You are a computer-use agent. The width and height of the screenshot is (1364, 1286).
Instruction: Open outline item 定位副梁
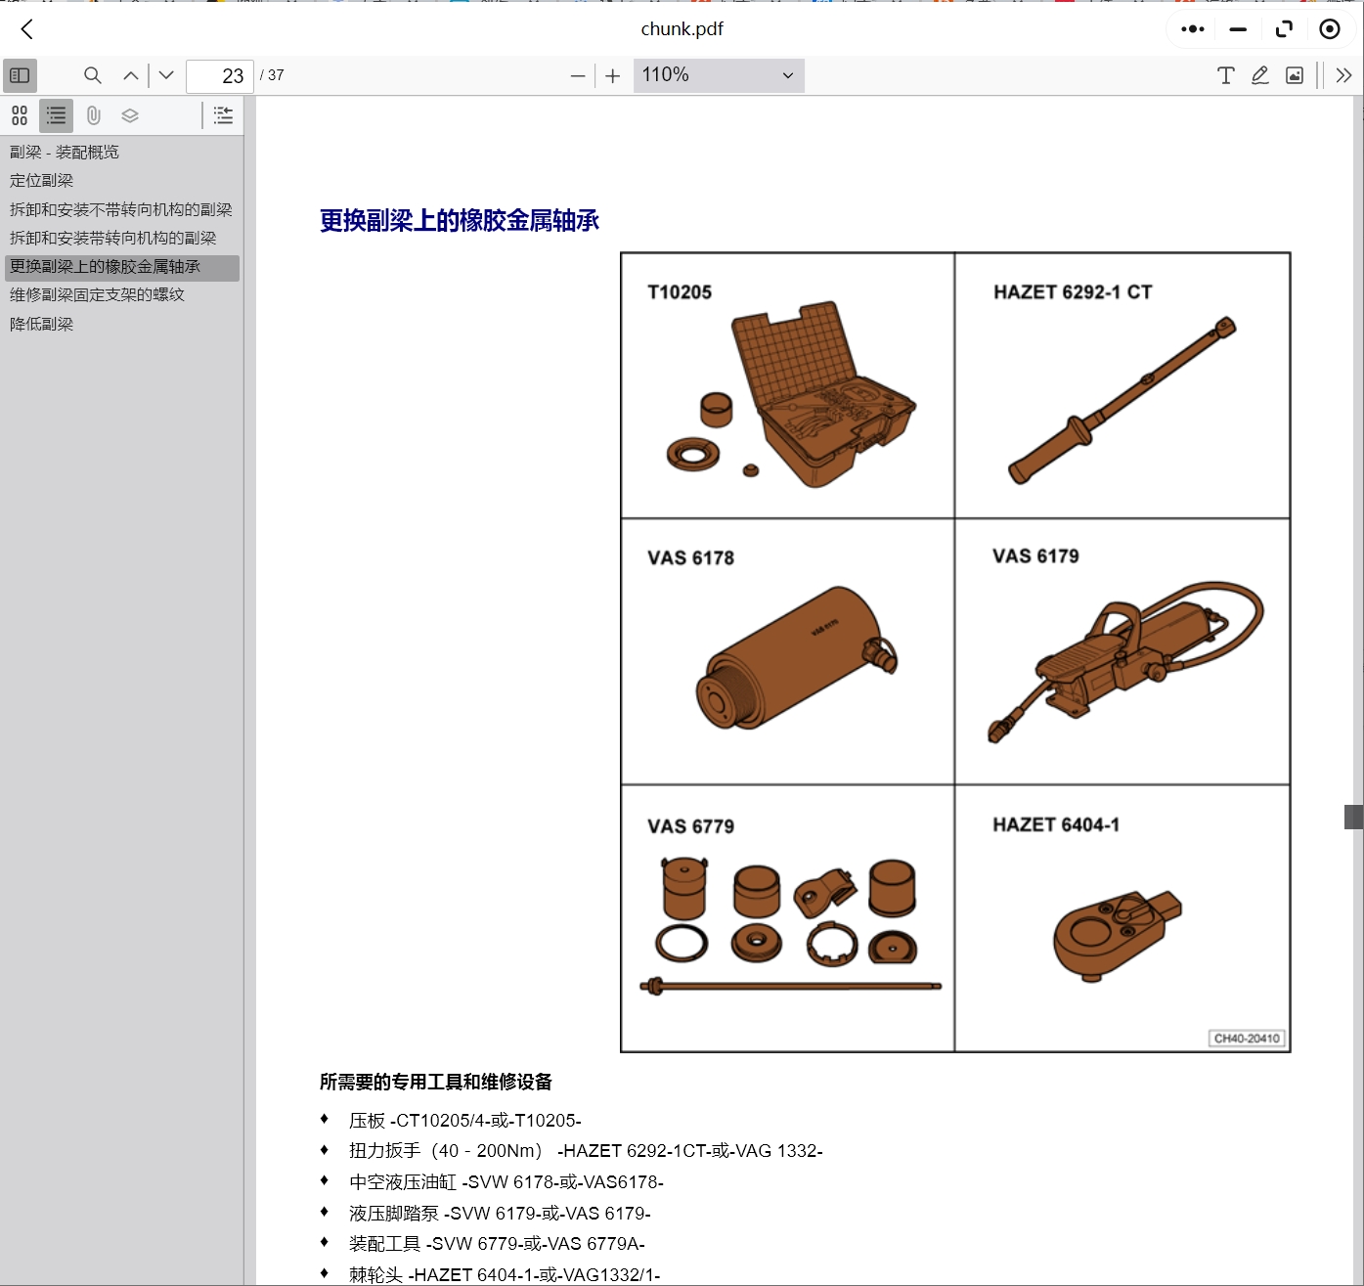point(42,181)
